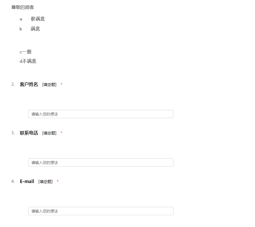Click the E-mail question title
The height and width of the screenshot is (227, 255).
point(27,181)
